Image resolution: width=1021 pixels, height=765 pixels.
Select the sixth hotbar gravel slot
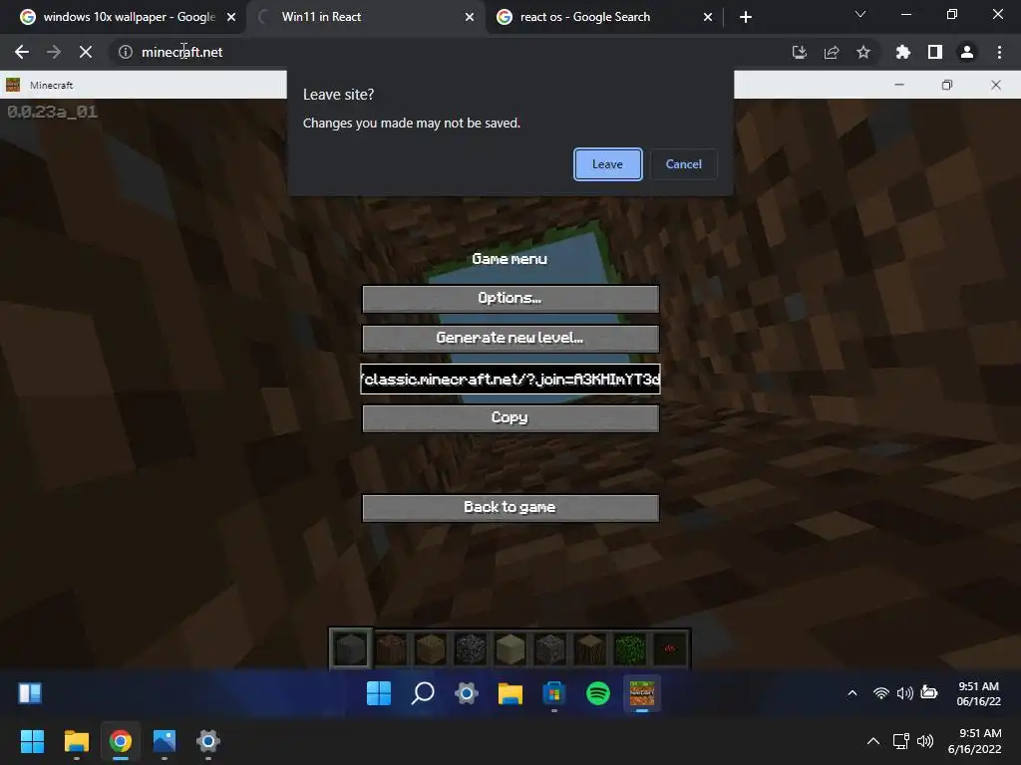pyautogui.click(x=550, y=648)
